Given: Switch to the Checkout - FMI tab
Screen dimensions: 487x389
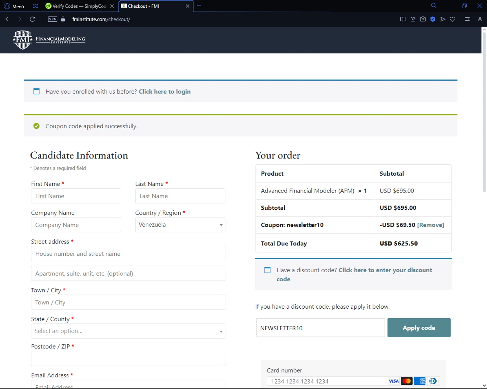Looking at the screenshot, I should 153,6.
